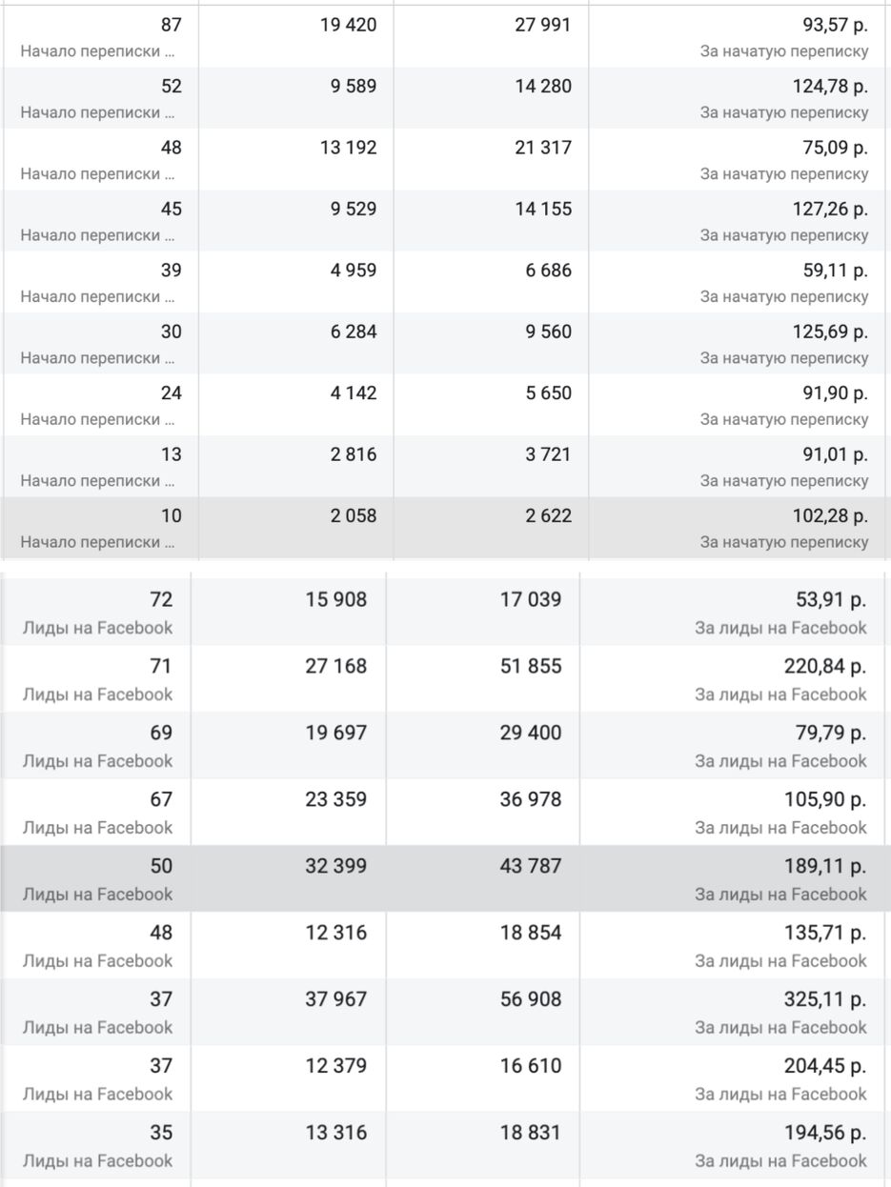Click the reach value 12 379
The height and width of the screenshot is (1187, 891).
point(335,1066)
